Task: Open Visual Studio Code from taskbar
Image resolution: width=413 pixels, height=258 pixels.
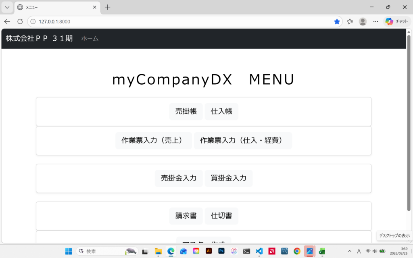Action: point(259,251)
